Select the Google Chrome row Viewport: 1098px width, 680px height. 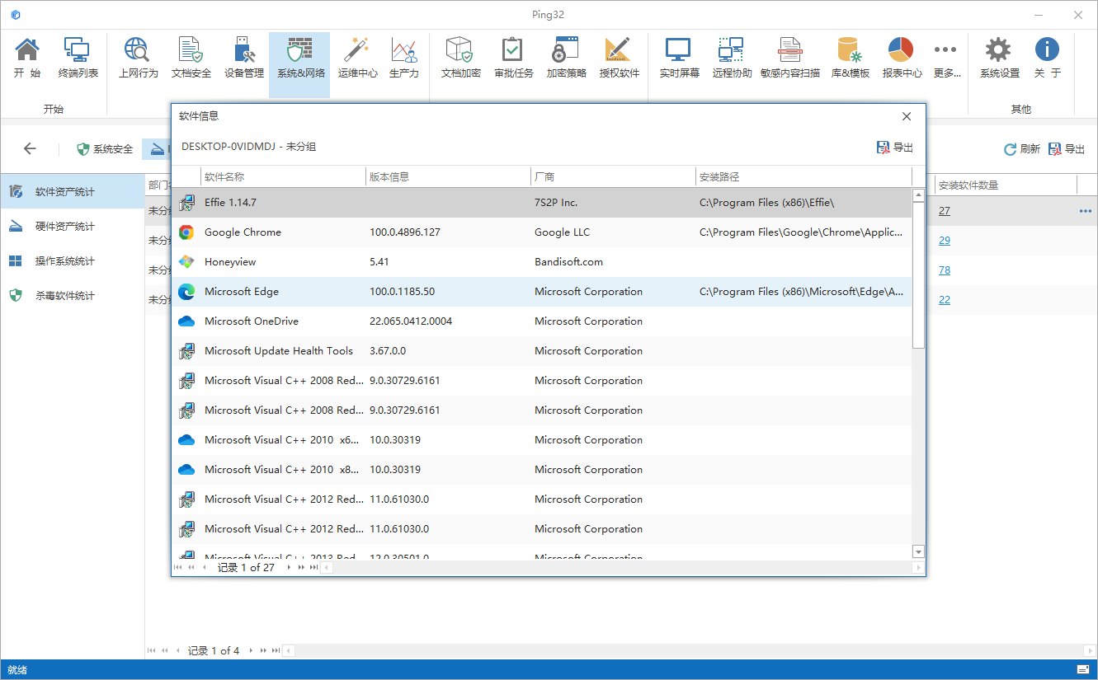pos(542,232)
